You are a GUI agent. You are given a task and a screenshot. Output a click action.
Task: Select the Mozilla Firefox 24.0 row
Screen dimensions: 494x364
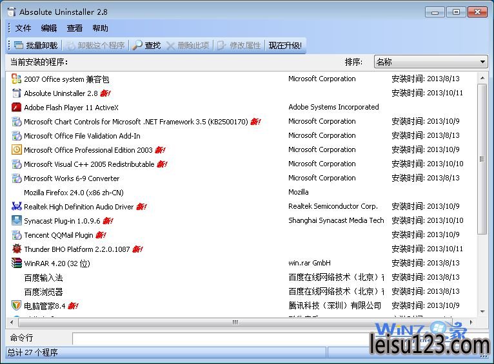tap(241, 192)
